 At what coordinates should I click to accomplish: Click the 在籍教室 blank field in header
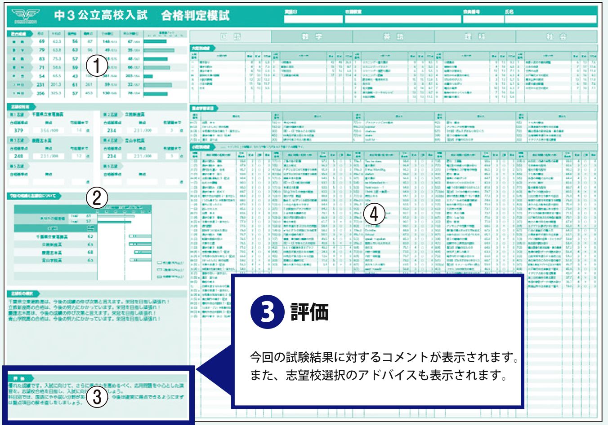point(402,19)
